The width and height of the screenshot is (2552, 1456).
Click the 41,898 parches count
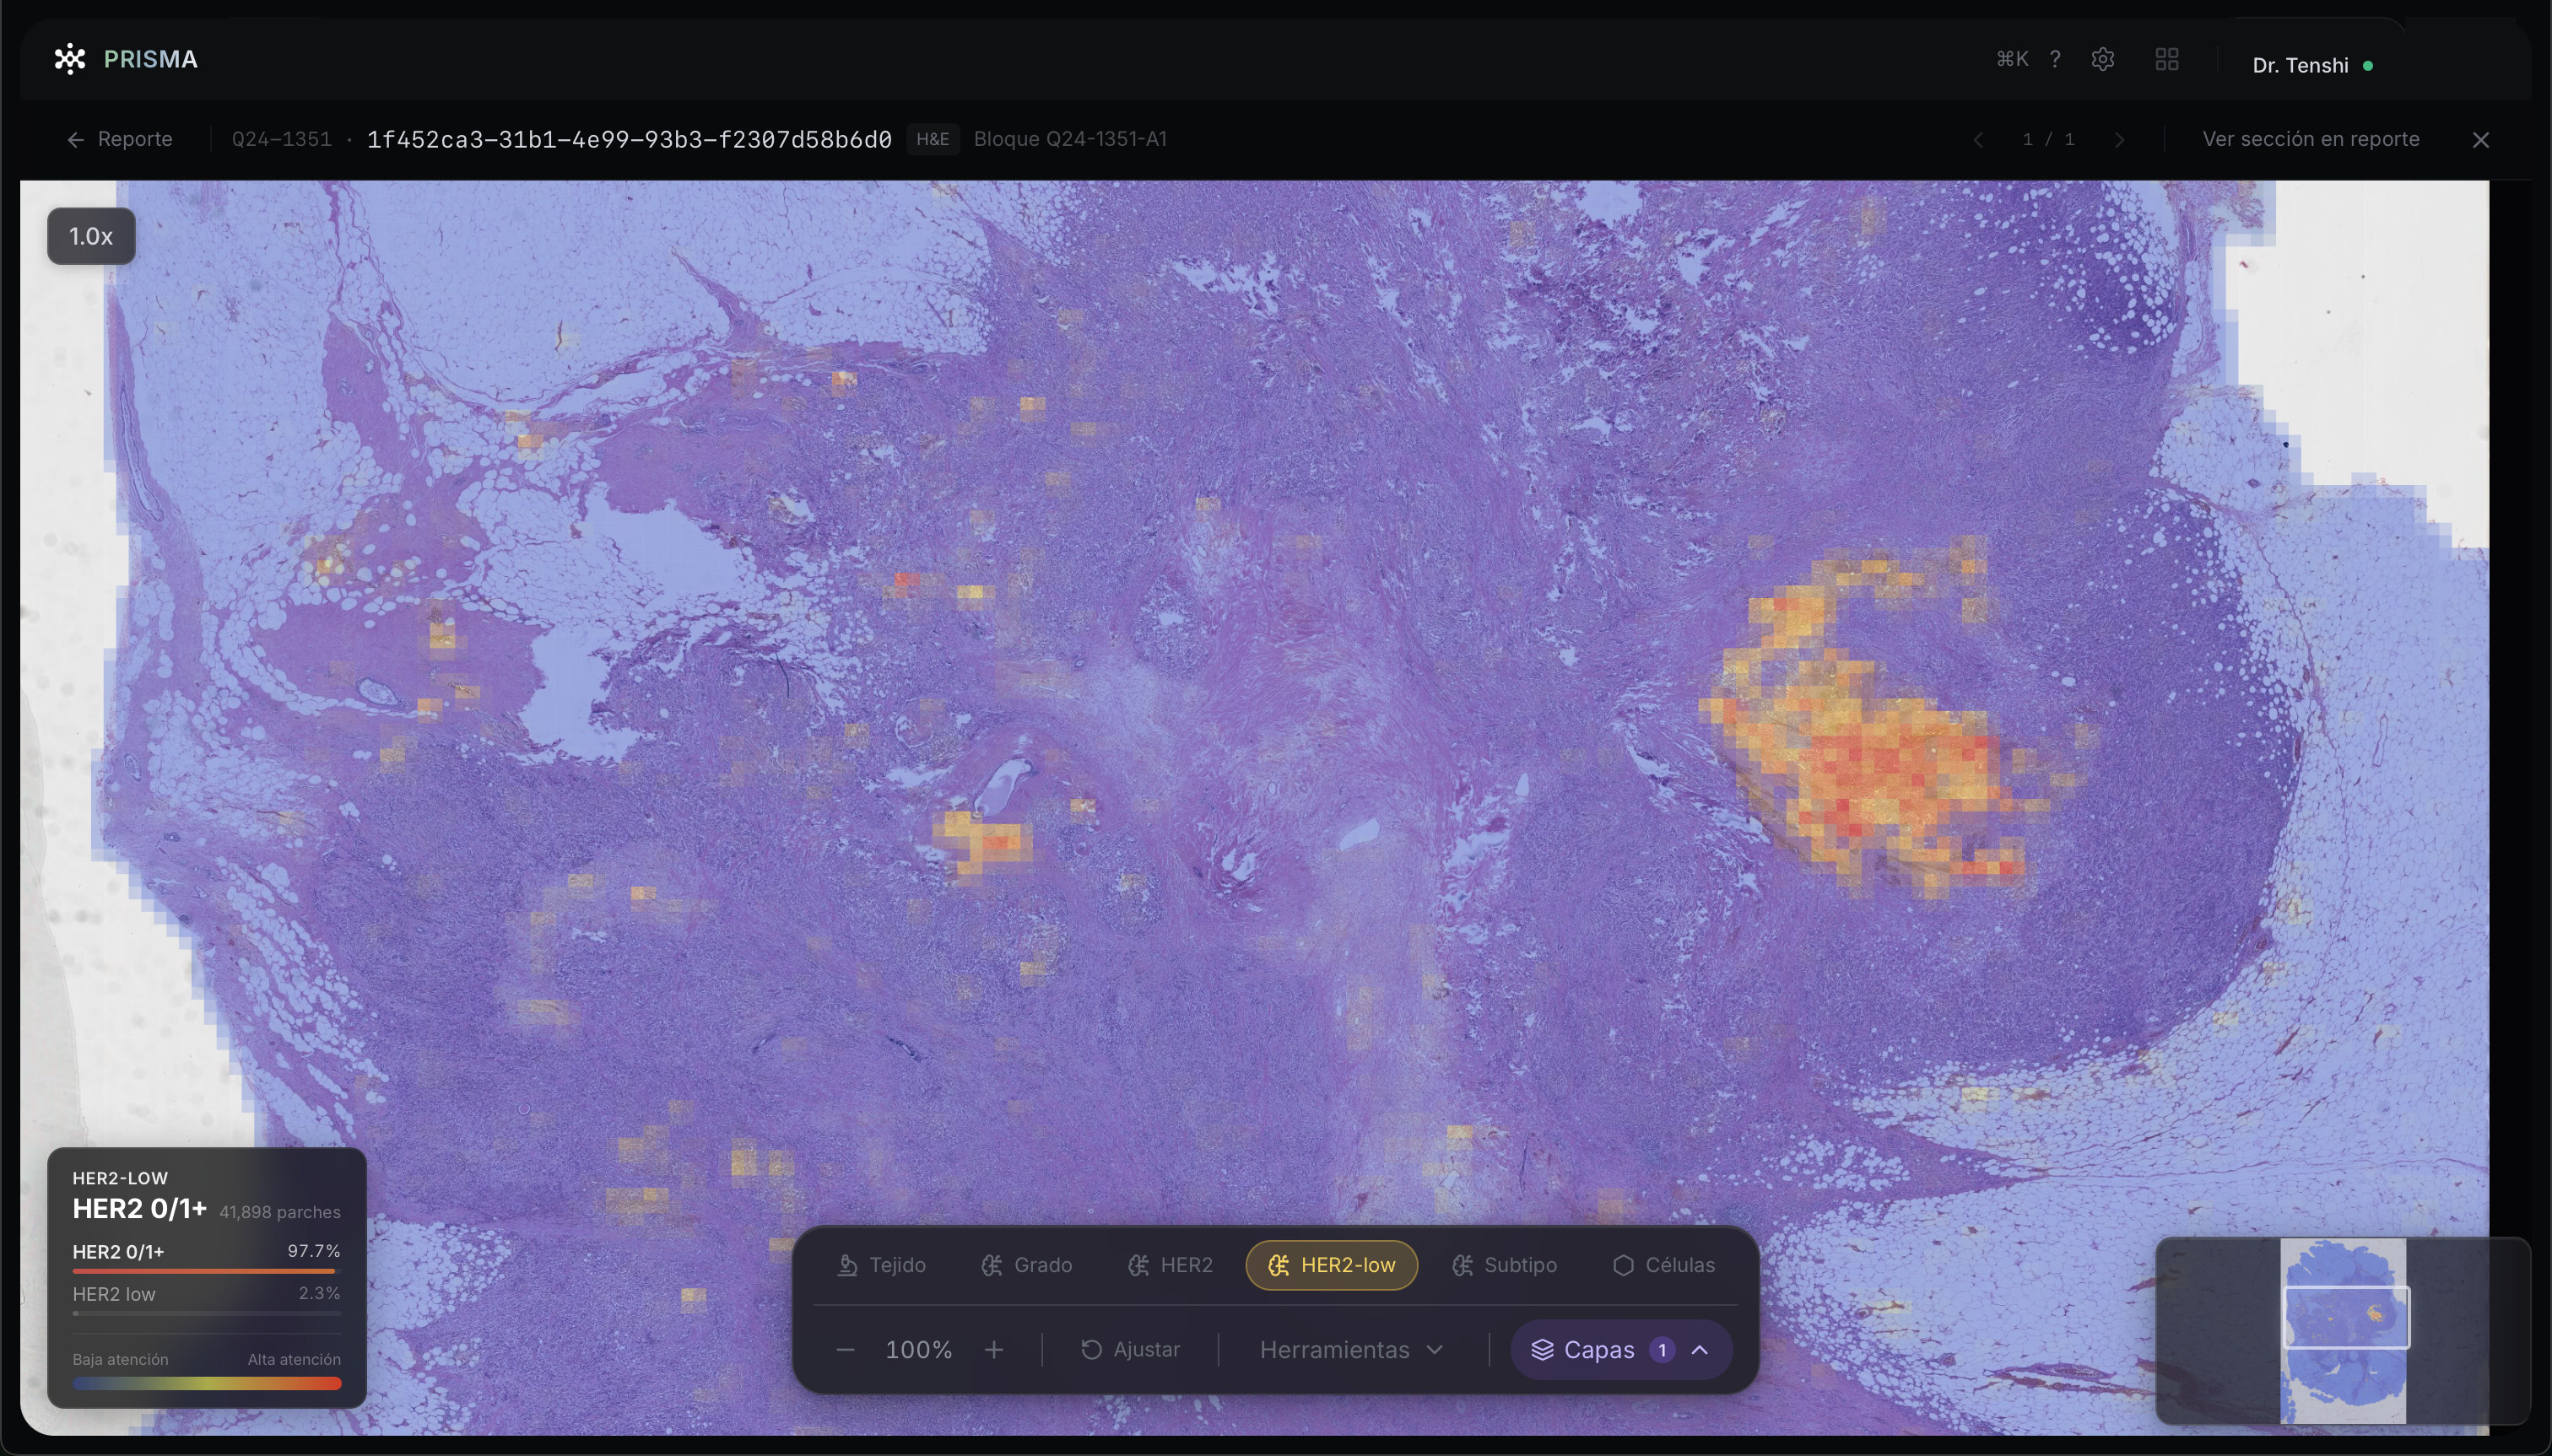point(280,1212)
